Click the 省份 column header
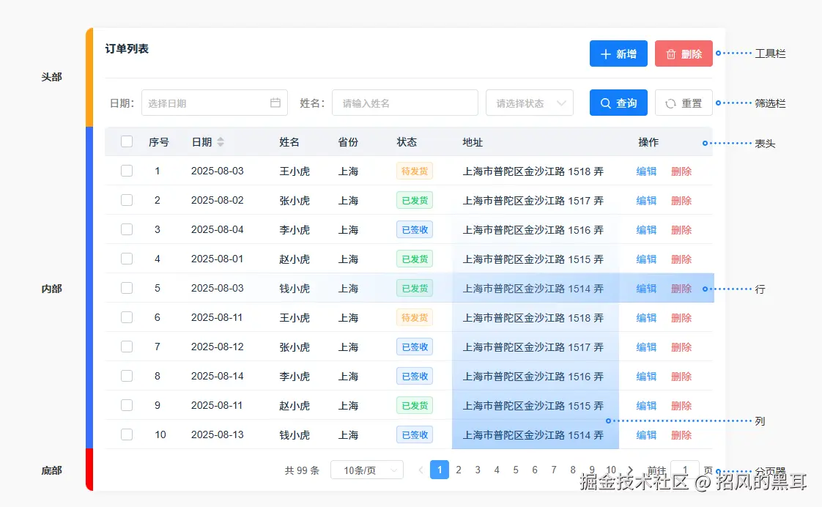 pyautogui.click(x=348, y=142)
